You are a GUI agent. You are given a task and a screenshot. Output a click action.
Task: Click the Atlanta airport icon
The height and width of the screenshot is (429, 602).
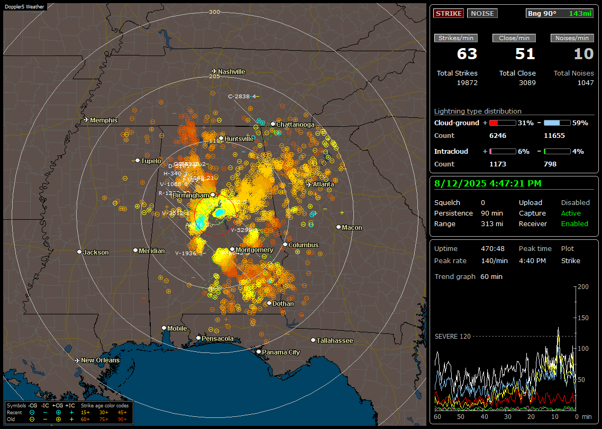309,184
